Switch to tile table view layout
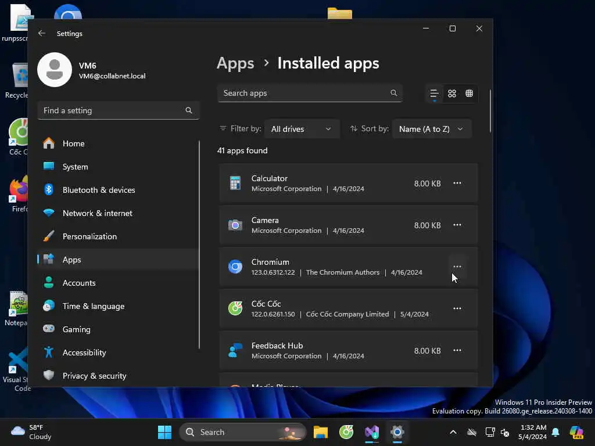595x446 pixels. pos(469,93)
